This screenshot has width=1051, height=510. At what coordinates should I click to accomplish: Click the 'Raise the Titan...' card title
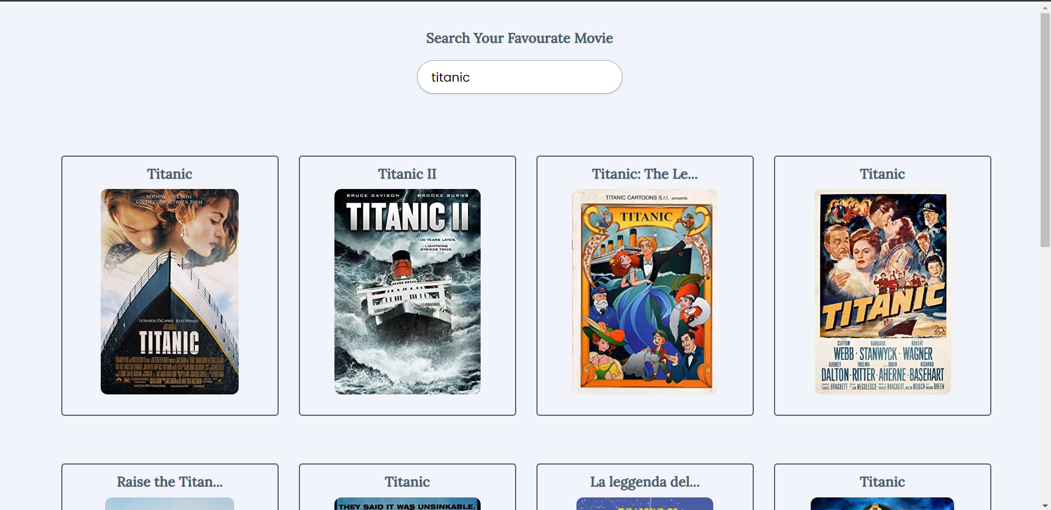pos(170,482)
